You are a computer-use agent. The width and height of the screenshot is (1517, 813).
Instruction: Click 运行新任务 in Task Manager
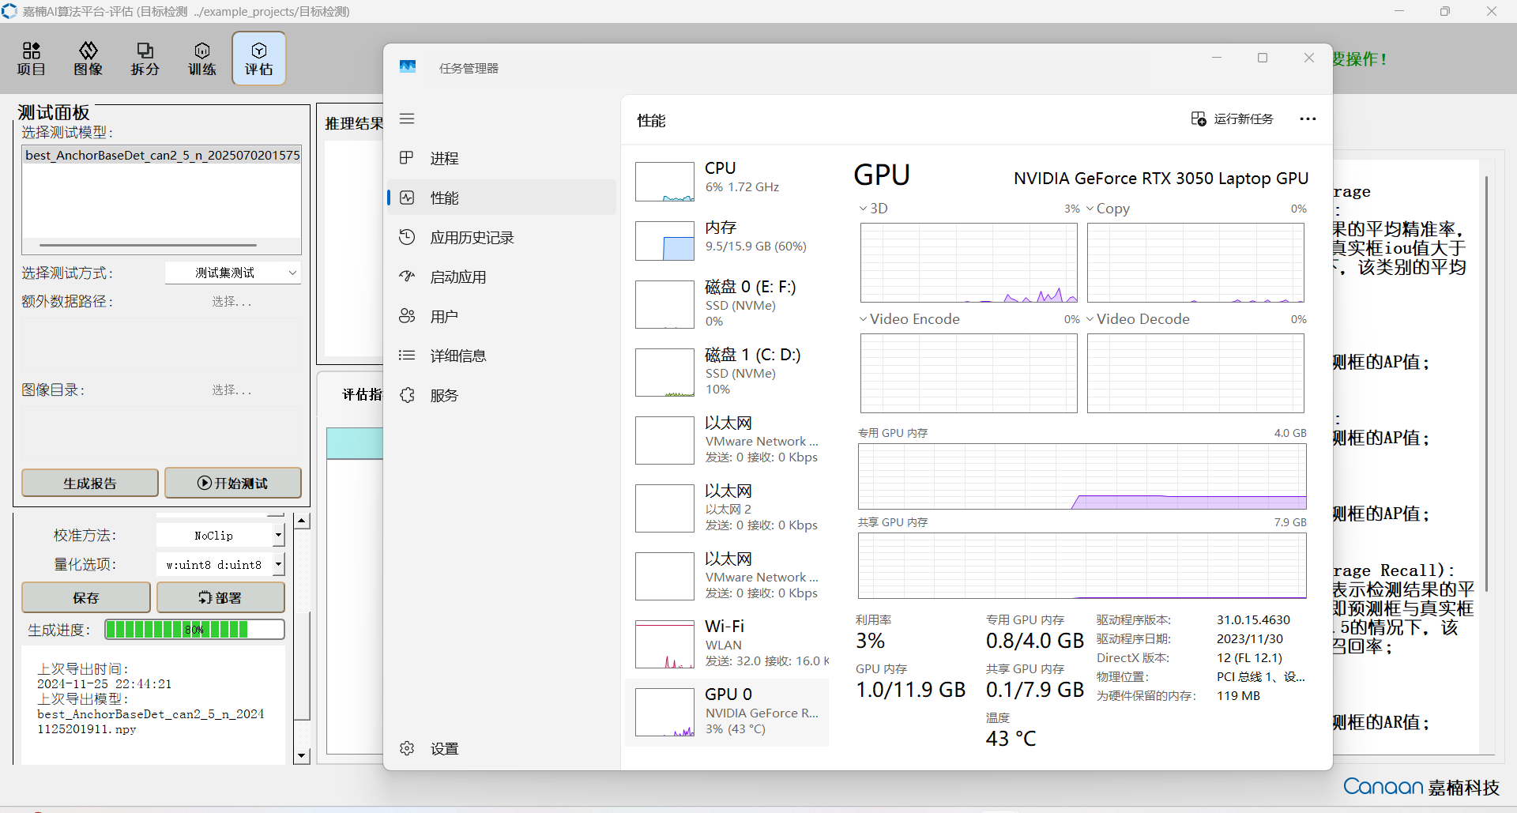1233,119
